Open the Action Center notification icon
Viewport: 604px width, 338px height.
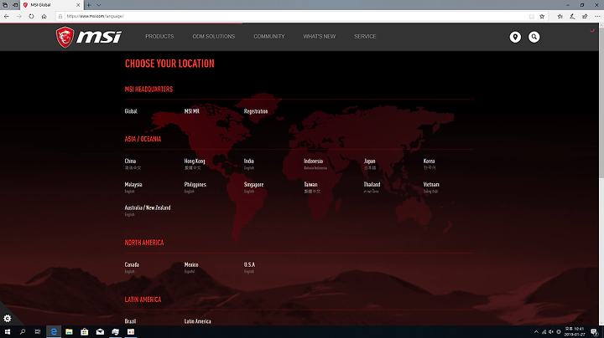coord(595,332)
